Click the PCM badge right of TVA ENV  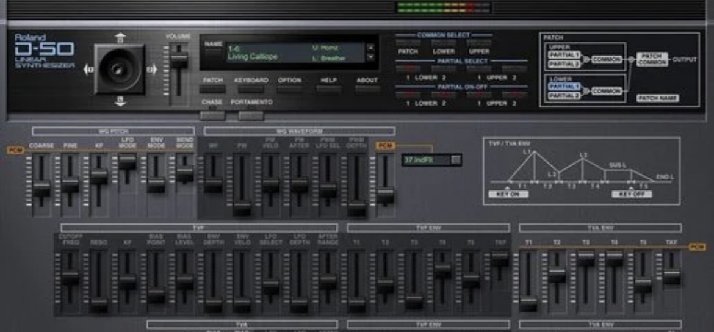(697, 247)
